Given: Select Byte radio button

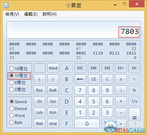Looking at the screenshot, I should point(16,123).
